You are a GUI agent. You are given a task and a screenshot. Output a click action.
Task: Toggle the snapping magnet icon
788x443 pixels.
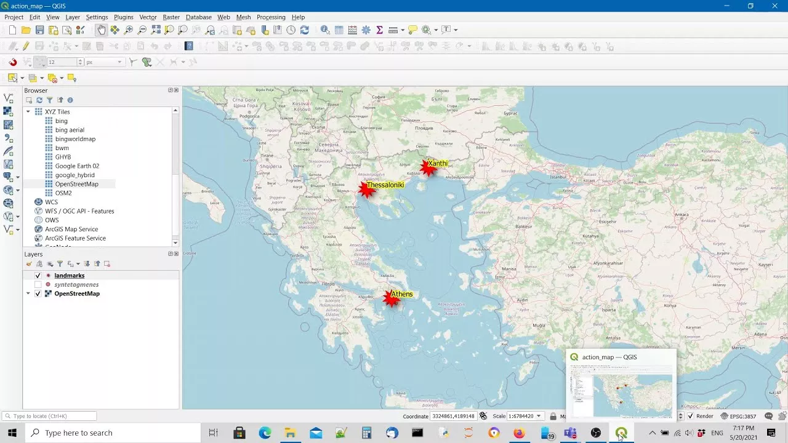pos(12,62)
